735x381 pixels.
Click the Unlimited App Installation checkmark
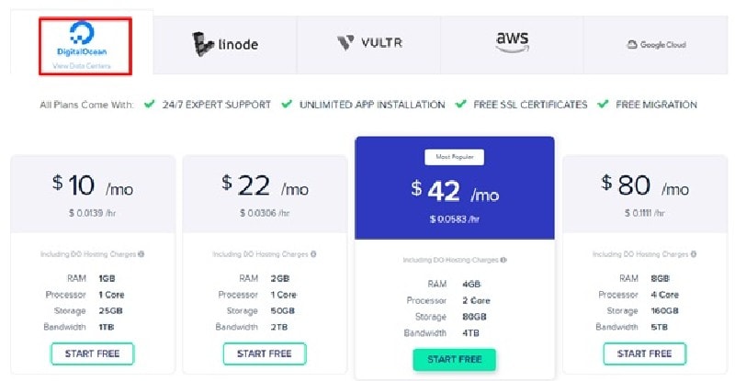pyautogui.click(x=287, y=104)
